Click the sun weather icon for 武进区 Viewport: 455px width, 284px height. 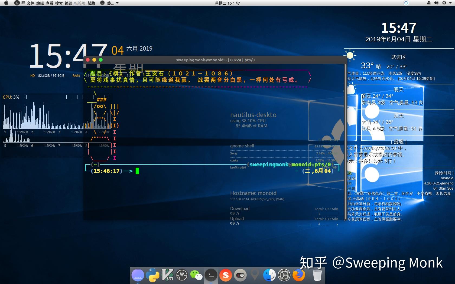pyautogui.click(x=350, y=56)
